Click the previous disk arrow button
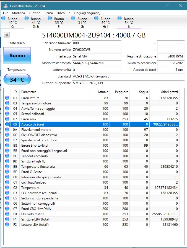The image size is (187, 248). 7,35
